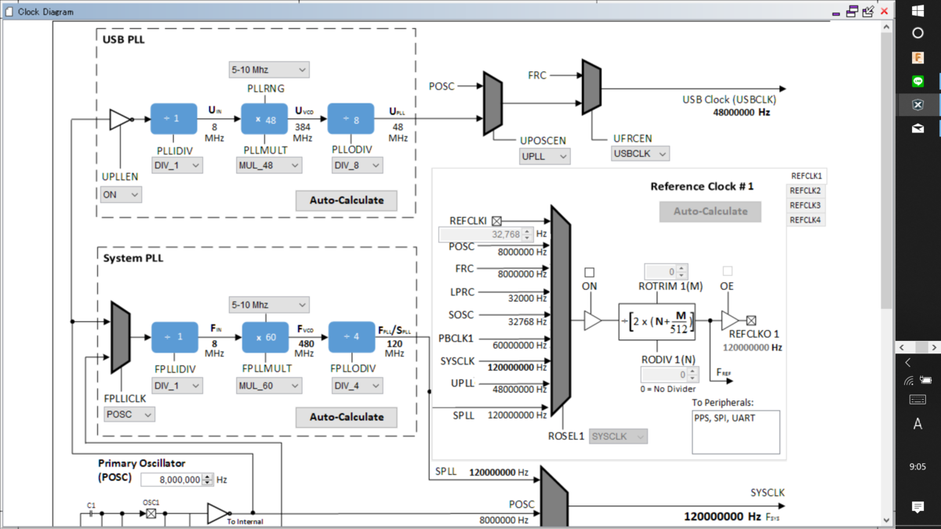Screen dimensions: 941x529
Task: Click the taskbar clock showing 9:05
Action: pos(917,466)
